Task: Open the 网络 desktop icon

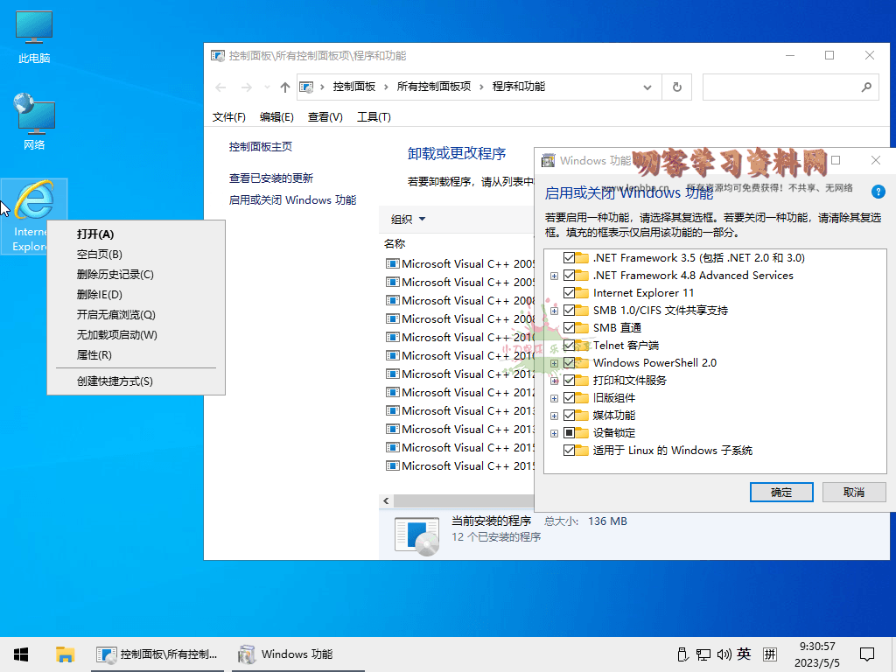Action: 32,118
